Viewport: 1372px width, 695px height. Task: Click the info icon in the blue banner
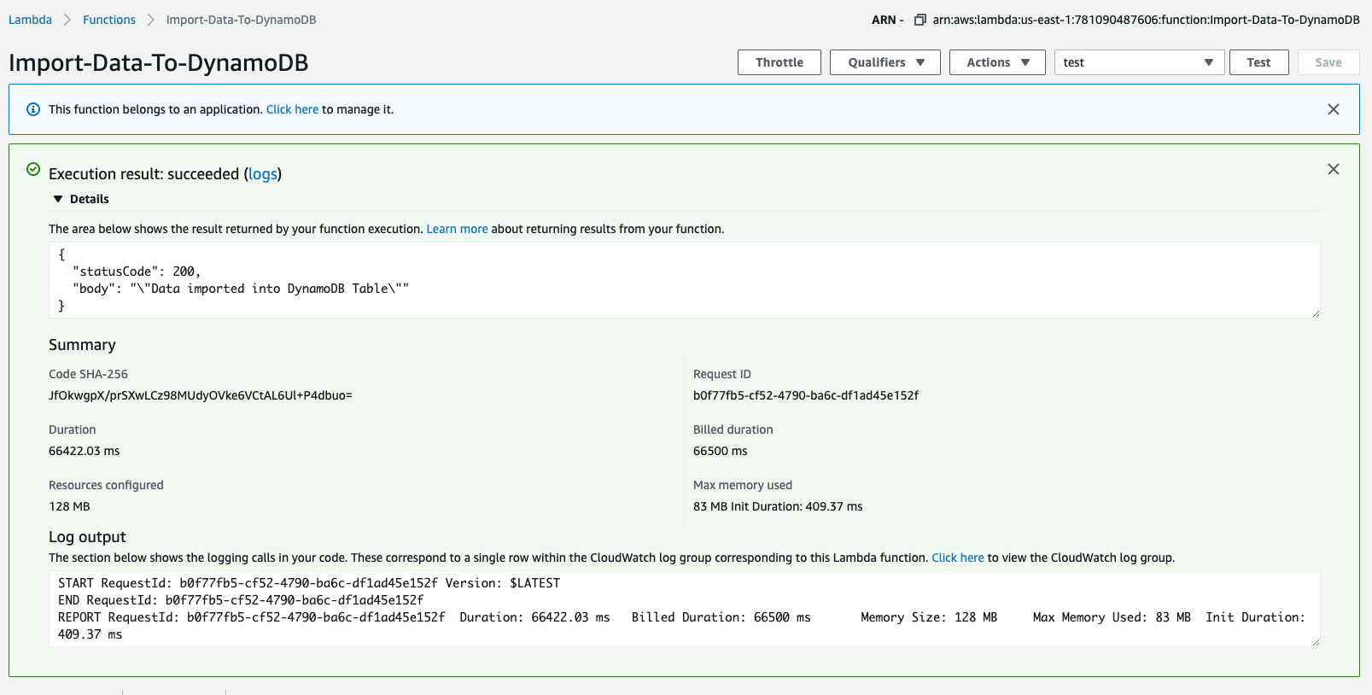click(x=33, y=109)
